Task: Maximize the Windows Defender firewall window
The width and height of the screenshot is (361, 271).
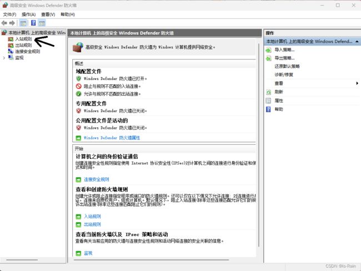Action: (338, 5)
